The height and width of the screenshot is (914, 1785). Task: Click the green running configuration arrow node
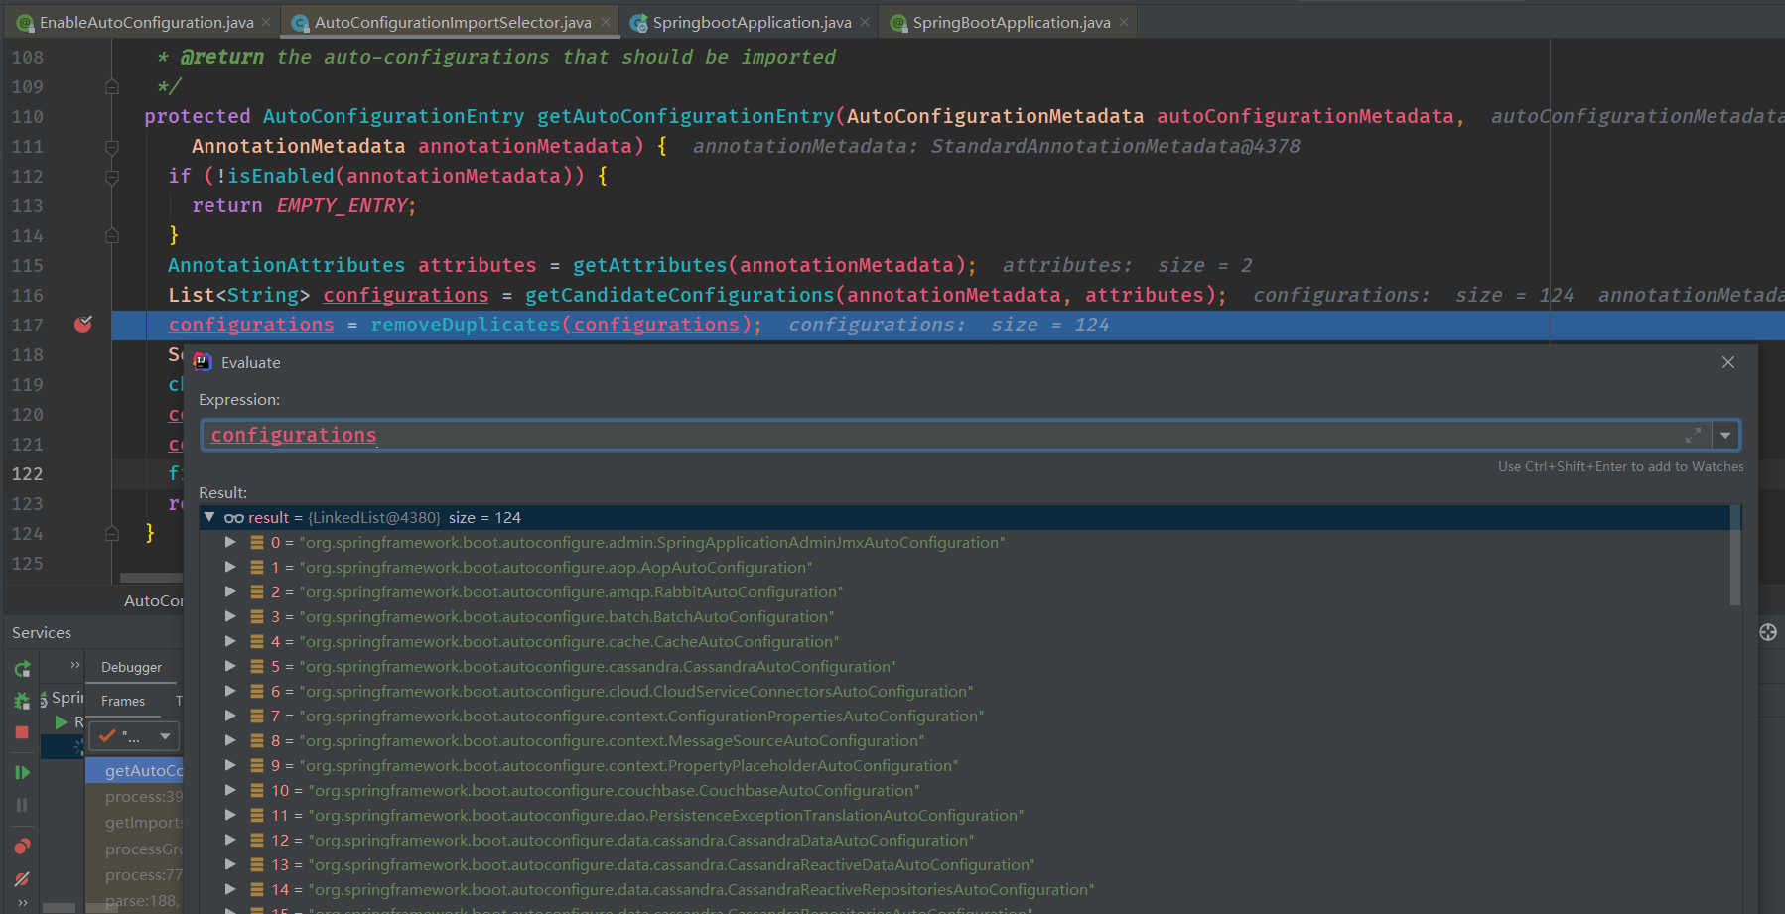click(x=62, y=722)
